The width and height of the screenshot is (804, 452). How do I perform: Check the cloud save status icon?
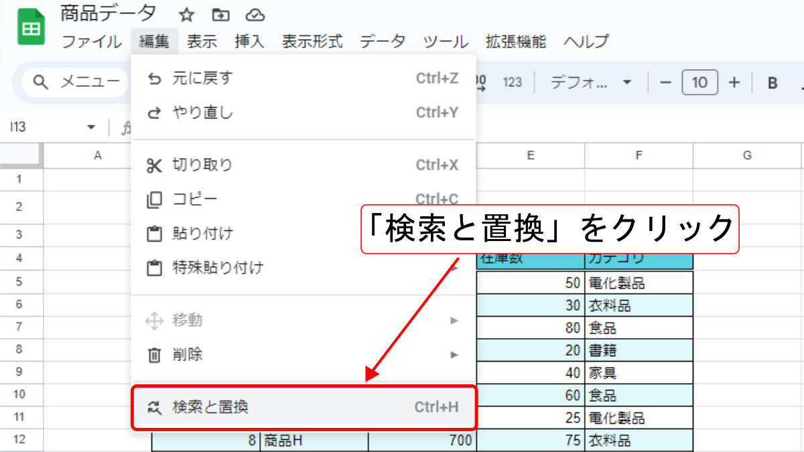tap(255, 15)
